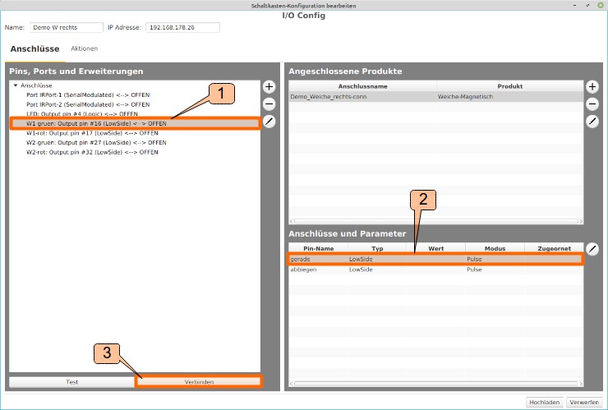The height and width of the screenshot is (410, 608).
Task: Collapse the Anschlüsse tree node
Action: [16, 85]
